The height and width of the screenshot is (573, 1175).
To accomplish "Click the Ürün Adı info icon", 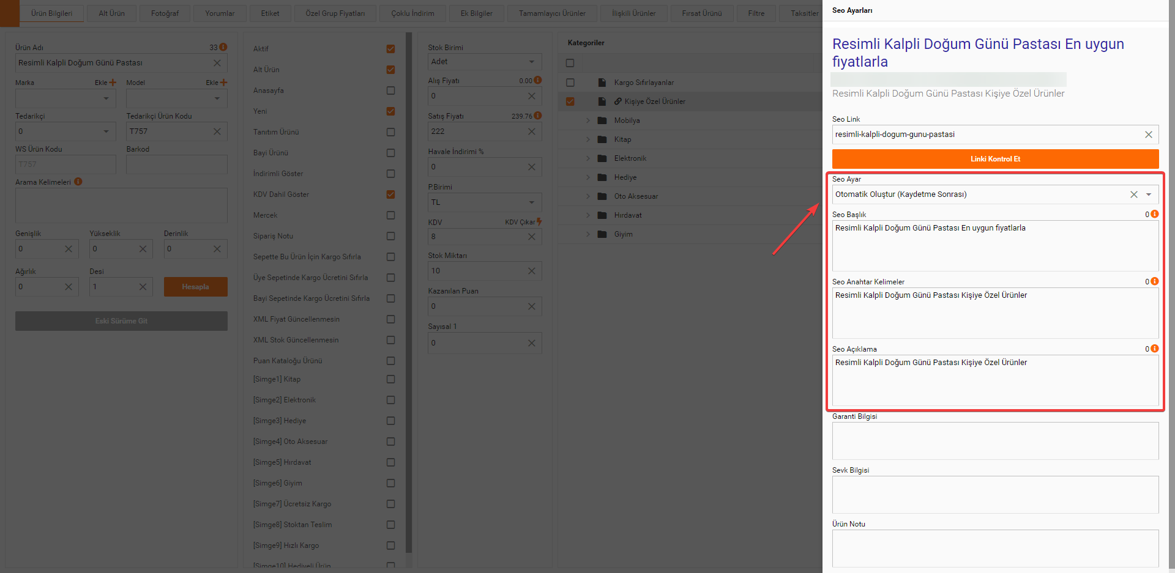I will pos(223,47).
